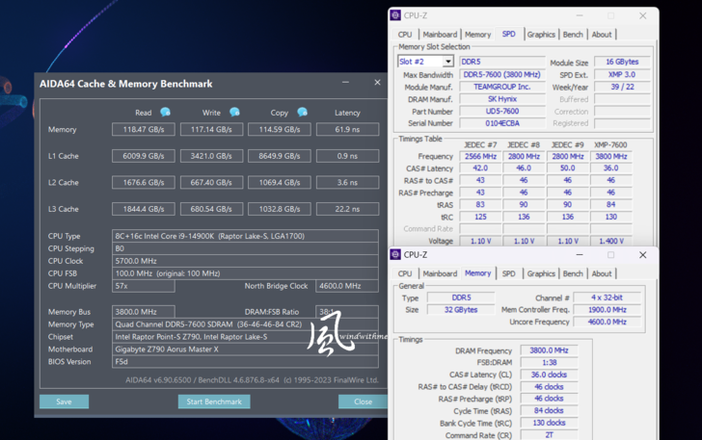The image size is (702, 440).
Task: Close the upper CPU-Z SPD window
Action: point(643,15)
